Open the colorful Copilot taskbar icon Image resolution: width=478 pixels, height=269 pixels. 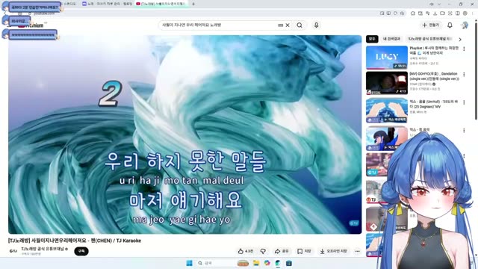coord(267,263)
